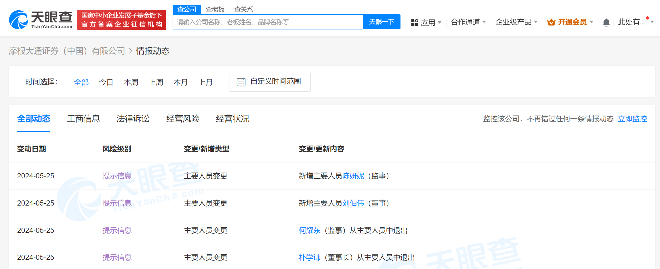Switch to the 查老板 search tab
The height and width of the screenshot is (269, 660).
point(215,9)
